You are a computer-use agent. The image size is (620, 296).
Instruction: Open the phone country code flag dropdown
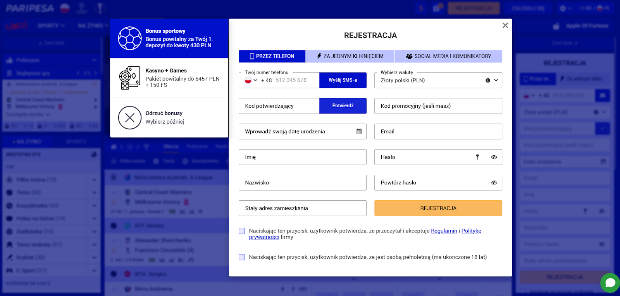tap(251, 80)
